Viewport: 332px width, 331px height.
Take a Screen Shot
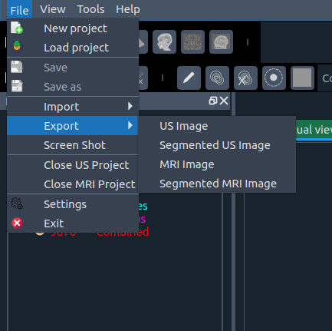pos(73,145)
